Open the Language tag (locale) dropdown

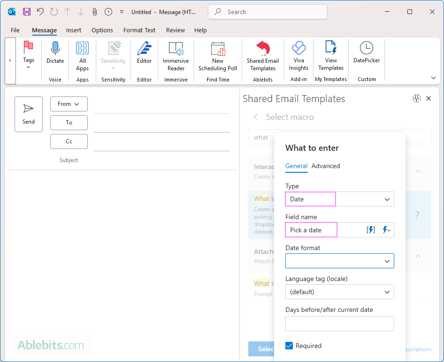pyautogui.click(x=339, y=292)
